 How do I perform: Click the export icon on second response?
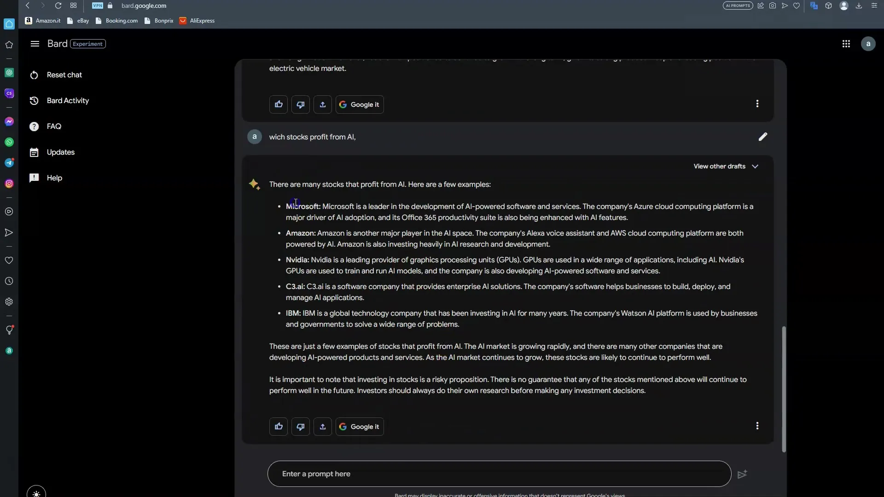click(322, 427)
